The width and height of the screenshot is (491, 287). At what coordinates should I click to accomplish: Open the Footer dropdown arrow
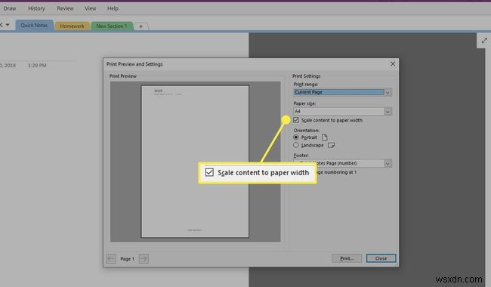point(388,163)
